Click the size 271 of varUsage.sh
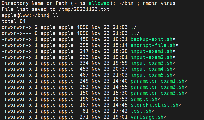This screenshot has height=120, width=204. coord(84,117)
